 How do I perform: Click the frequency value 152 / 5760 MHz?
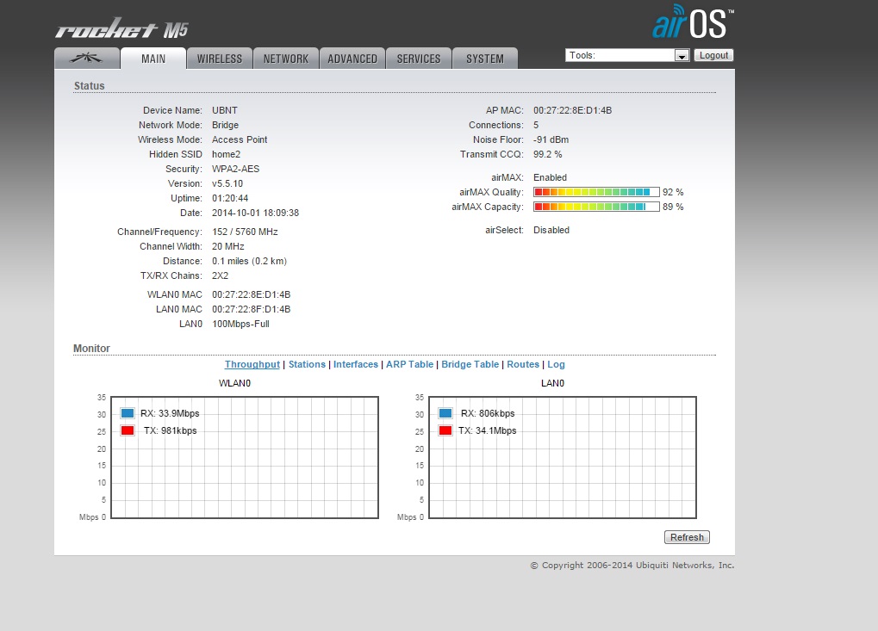245,232
